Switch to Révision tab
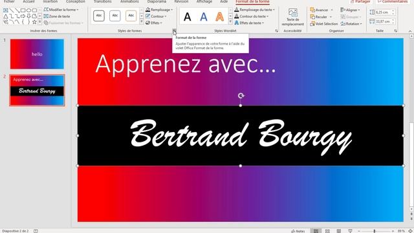Image resolution: width=414 pixels, height=233 pixels. (x=181, y=1)
